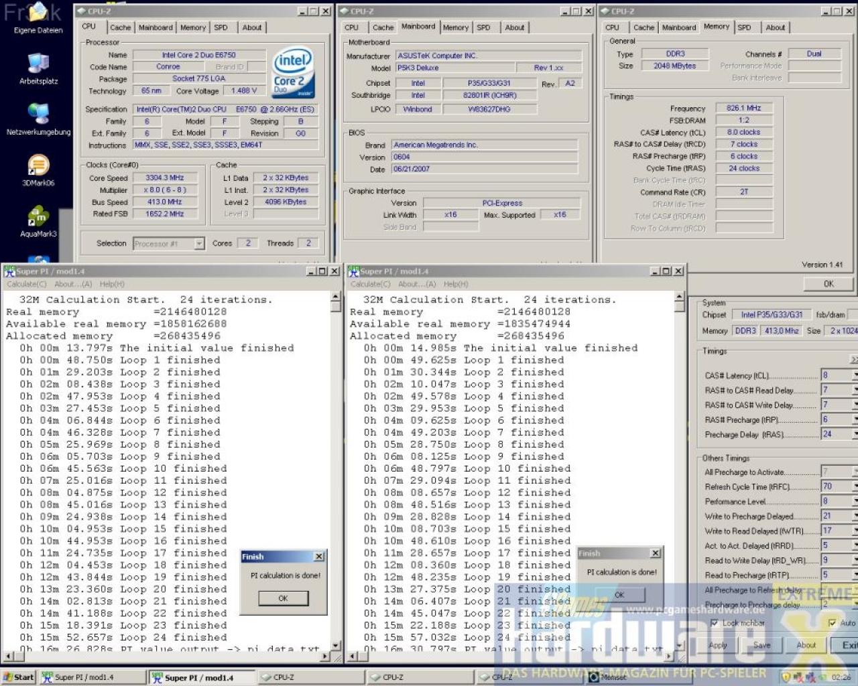Viewport: 858px width, 686px height.
Task: Toggle the Auto checkbox in MemSet
Action: pos(833,623)
